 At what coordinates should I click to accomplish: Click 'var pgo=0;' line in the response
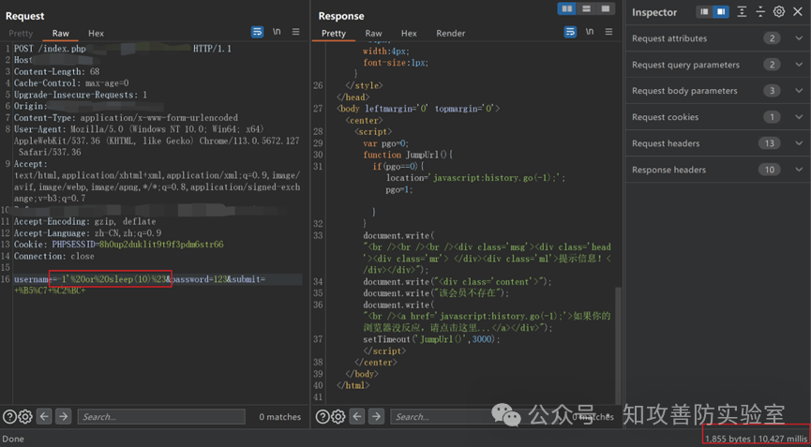pyautogui.click(x=386, y=143)
